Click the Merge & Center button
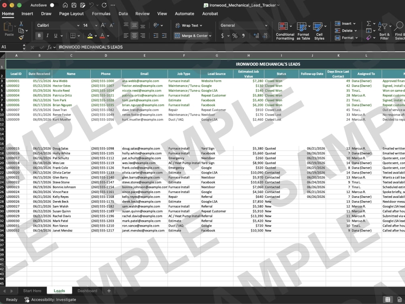Image resolution: width=405 pixels, height=304 pixels. 191,36
